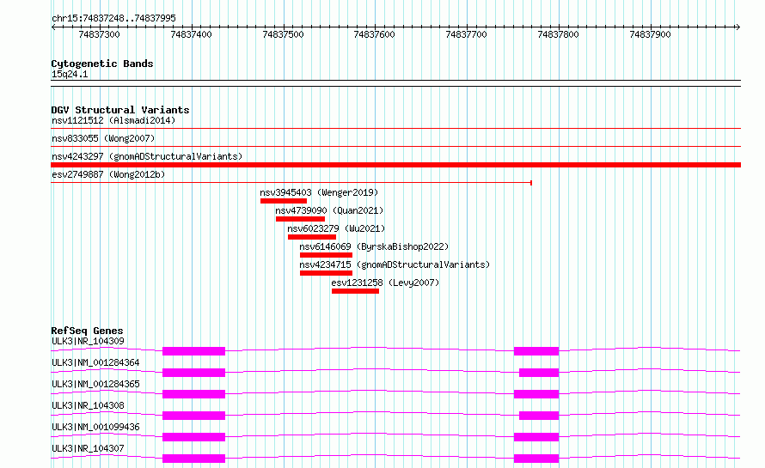Select left exon of ULK3|NR_104308
Viewport: 765px width, 468px height.
click(193, 416)
